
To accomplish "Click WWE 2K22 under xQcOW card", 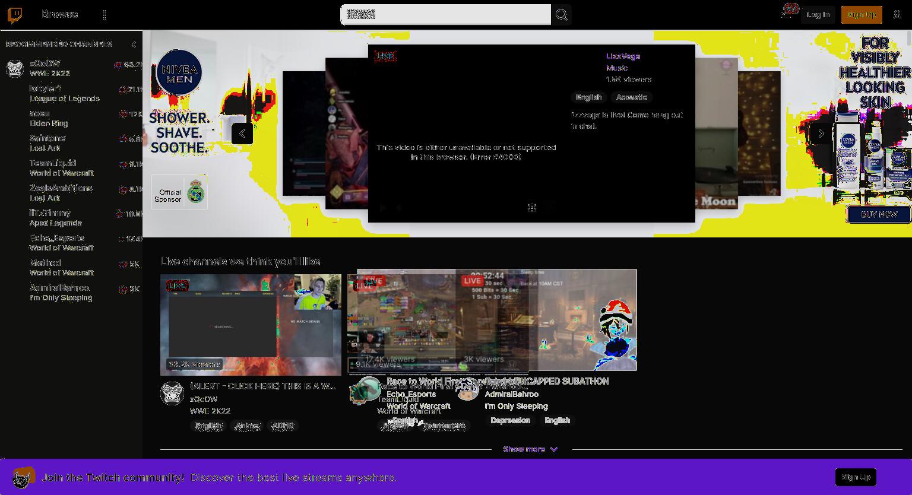I will (210, 411).
